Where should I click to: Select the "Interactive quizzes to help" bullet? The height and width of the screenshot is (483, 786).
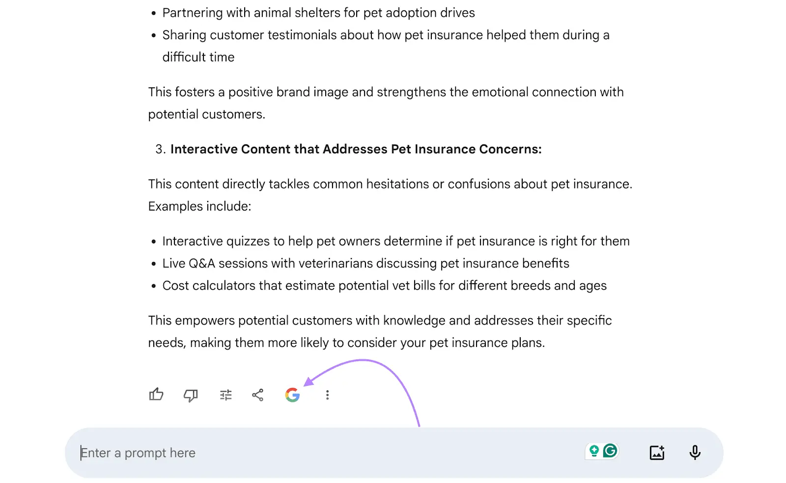[396, 241]
